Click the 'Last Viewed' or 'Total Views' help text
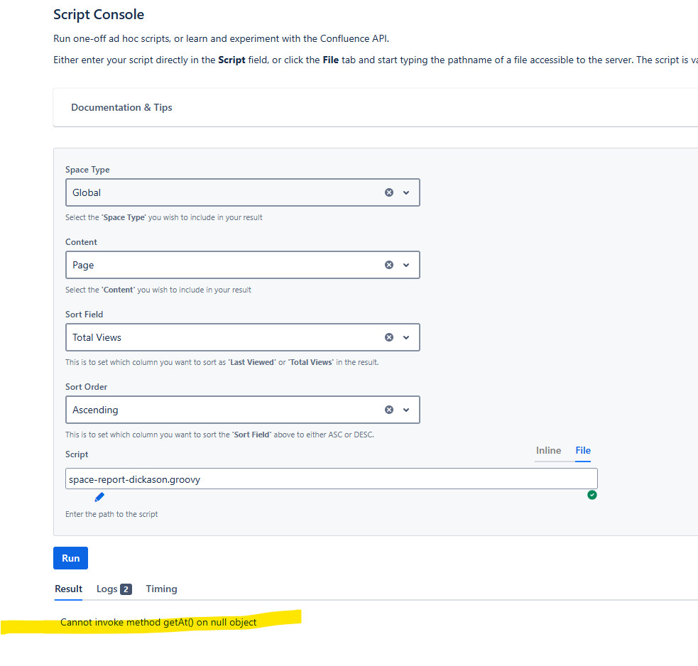This screenshot has width=698, height=666. (x=222, y=362)
